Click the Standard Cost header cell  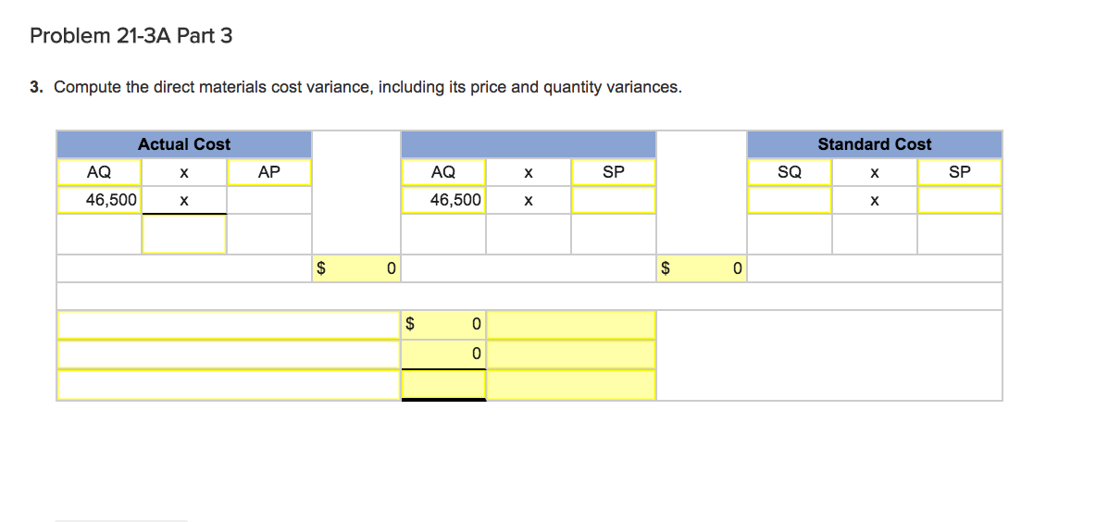pos(874,144)
